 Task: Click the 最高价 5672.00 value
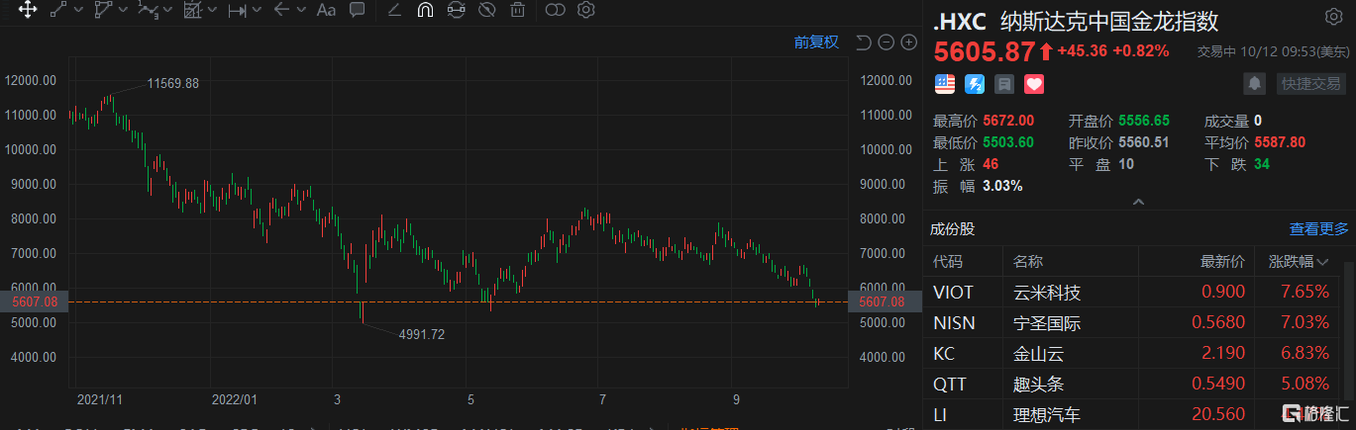coord(1006,121)
